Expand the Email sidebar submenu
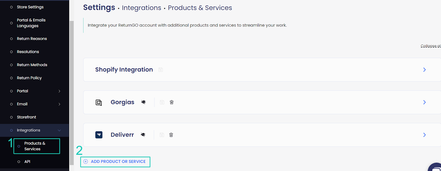Image resolution: width=441 pixels, height=171 pixels. (x=59, y=104)
